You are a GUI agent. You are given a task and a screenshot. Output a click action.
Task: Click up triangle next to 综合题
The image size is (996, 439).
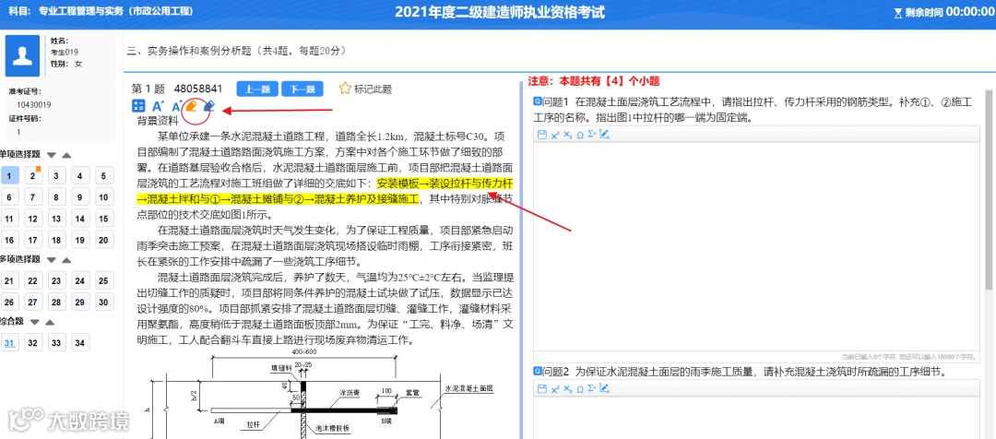[x=48, y=322]
